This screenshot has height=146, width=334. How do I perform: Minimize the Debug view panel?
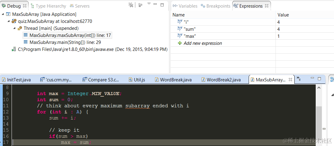coord(155,4)
